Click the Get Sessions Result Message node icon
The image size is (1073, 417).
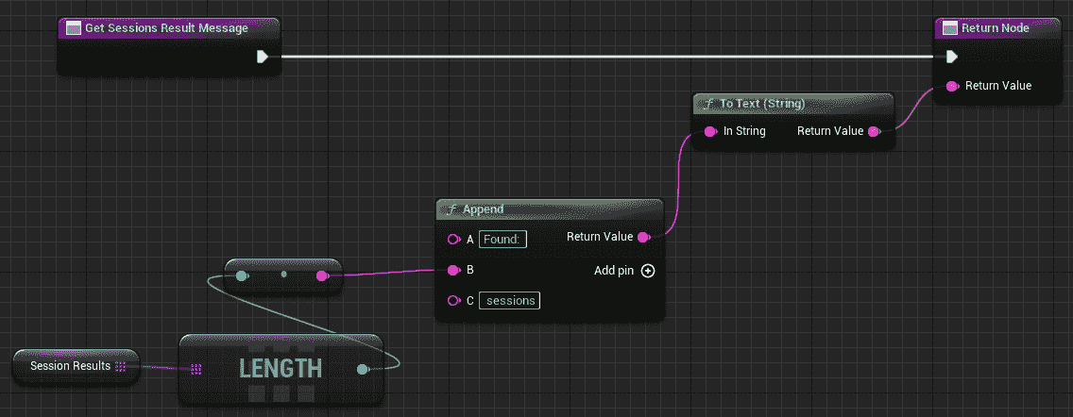(x=74, y=28)
